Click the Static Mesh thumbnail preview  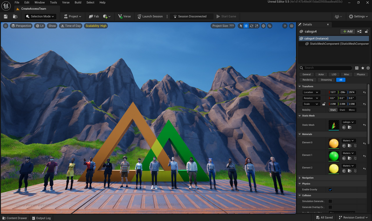coord(333,125)
